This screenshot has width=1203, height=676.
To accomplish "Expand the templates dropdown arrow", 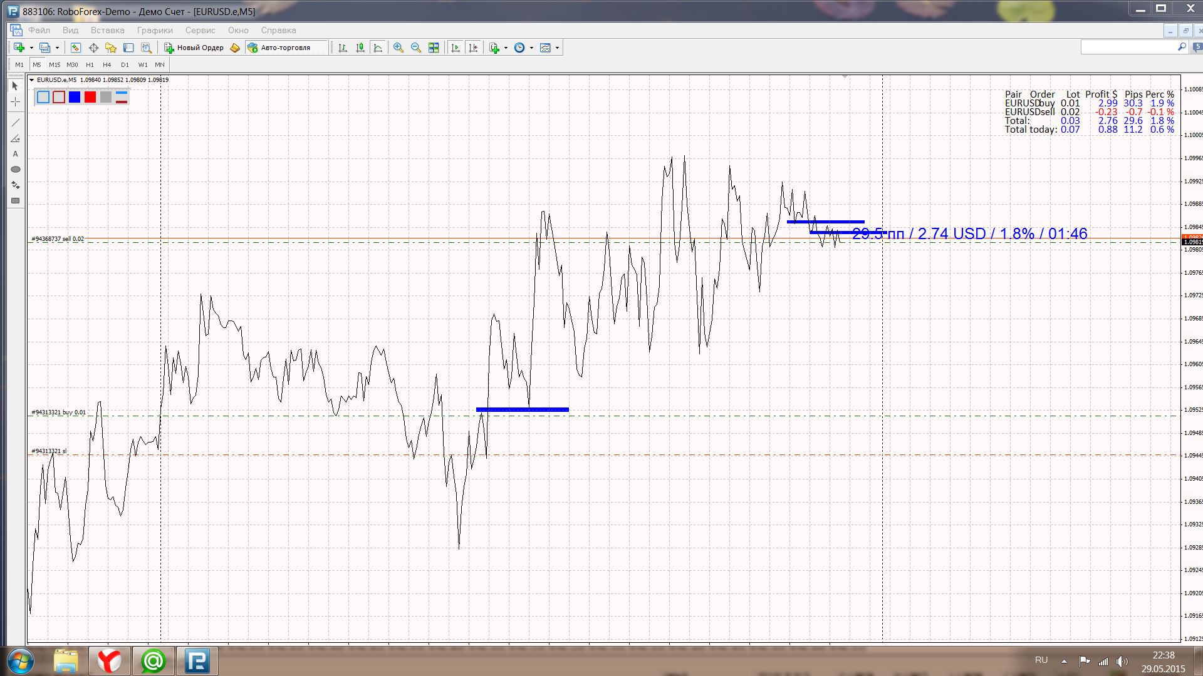I will coord(557,48).
